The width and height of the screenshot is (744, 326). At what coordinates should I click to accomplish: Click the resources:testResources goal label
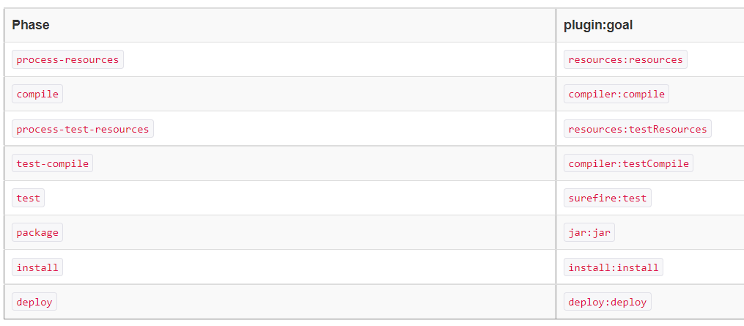[x=637, y=129]
